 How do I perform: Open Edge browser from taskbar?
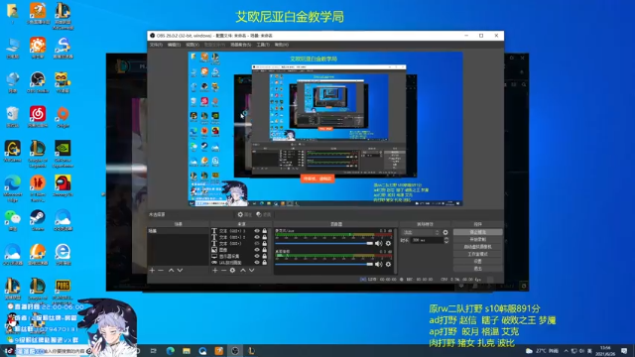coord(170,350)
